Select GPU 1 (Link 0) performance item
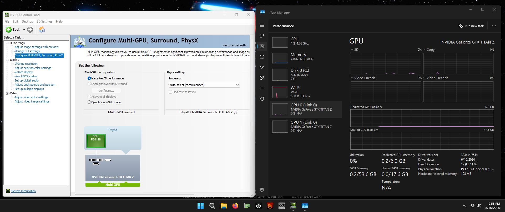 306,126
